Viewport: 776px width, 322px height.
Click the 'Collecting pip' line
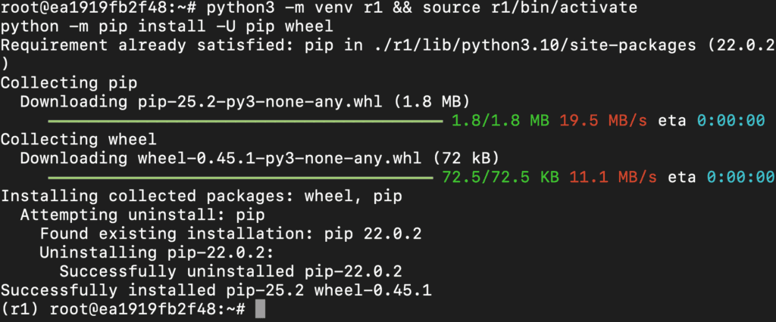[x=69, y=83]
